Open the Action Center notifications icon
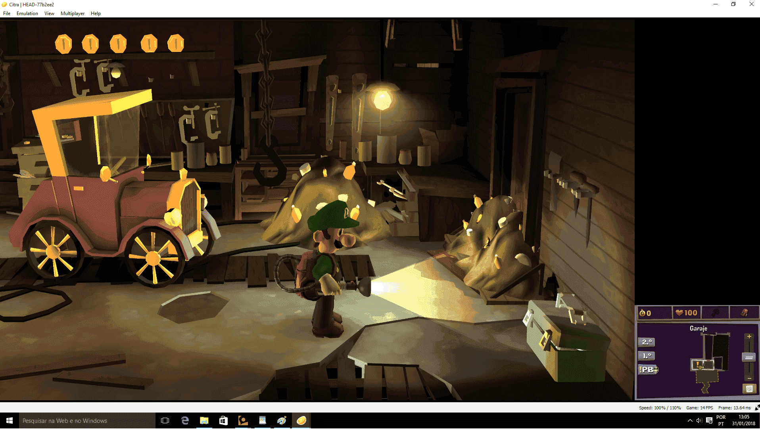 709,420
